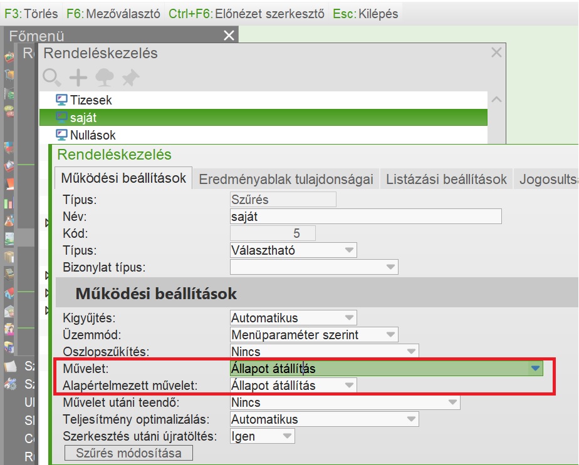The image size is (579, 465).
Task: Open the Alapértelmezett művelet dropdown
Action: [x=293, y=386]
